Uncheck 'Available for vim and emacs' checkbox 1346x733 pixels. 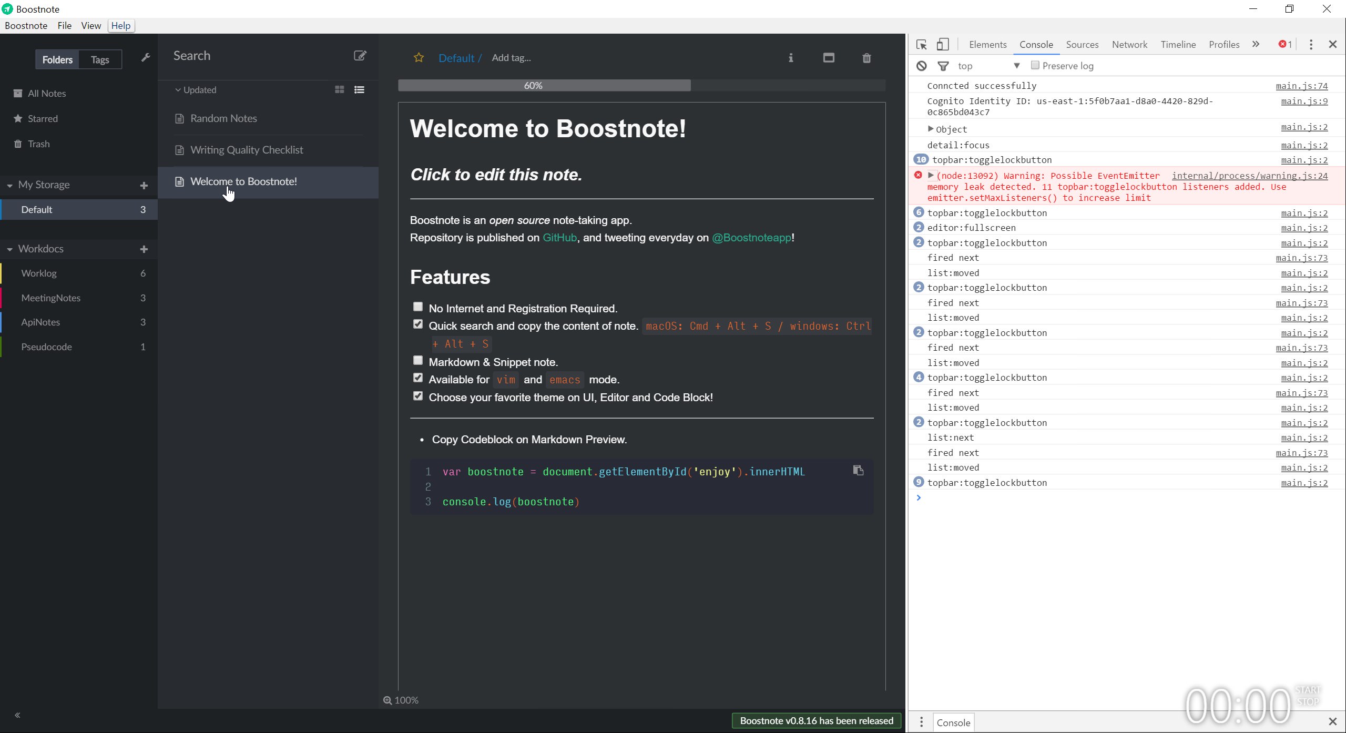coord(418,378)
